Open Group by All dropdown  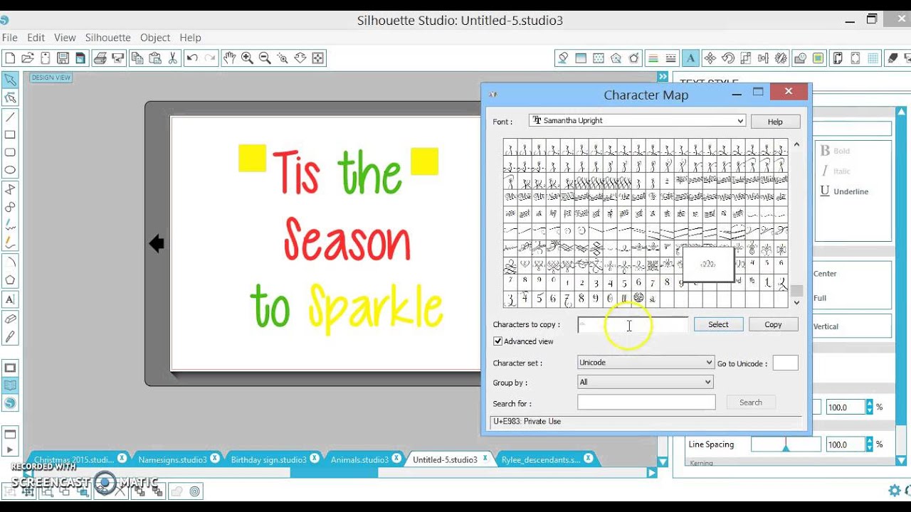646,382
